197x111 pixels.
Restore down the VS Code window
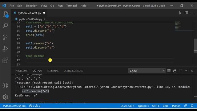182,6
